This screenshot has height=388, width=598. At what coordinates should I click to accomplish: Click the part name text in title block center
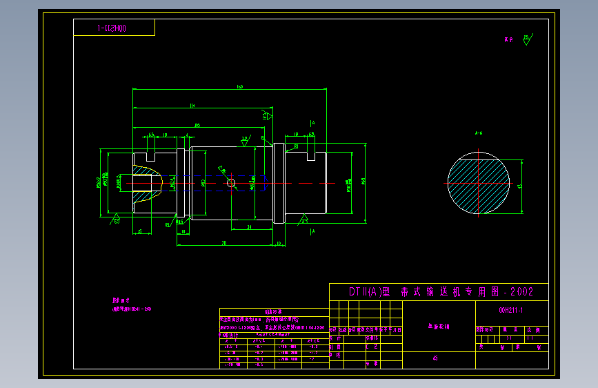(439, 326)
